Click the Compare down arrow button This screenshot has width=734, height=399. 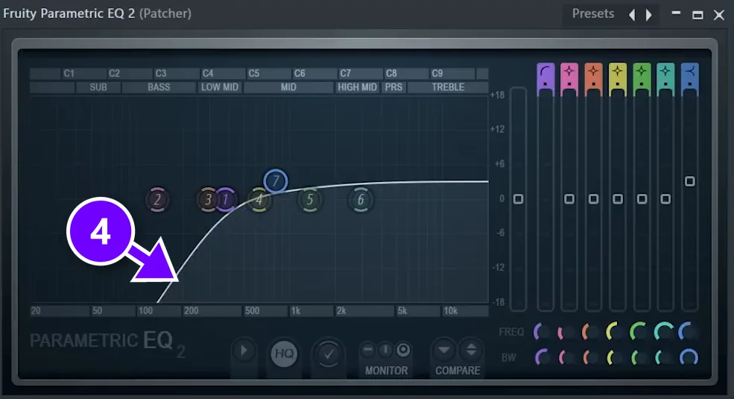(444, 350)
